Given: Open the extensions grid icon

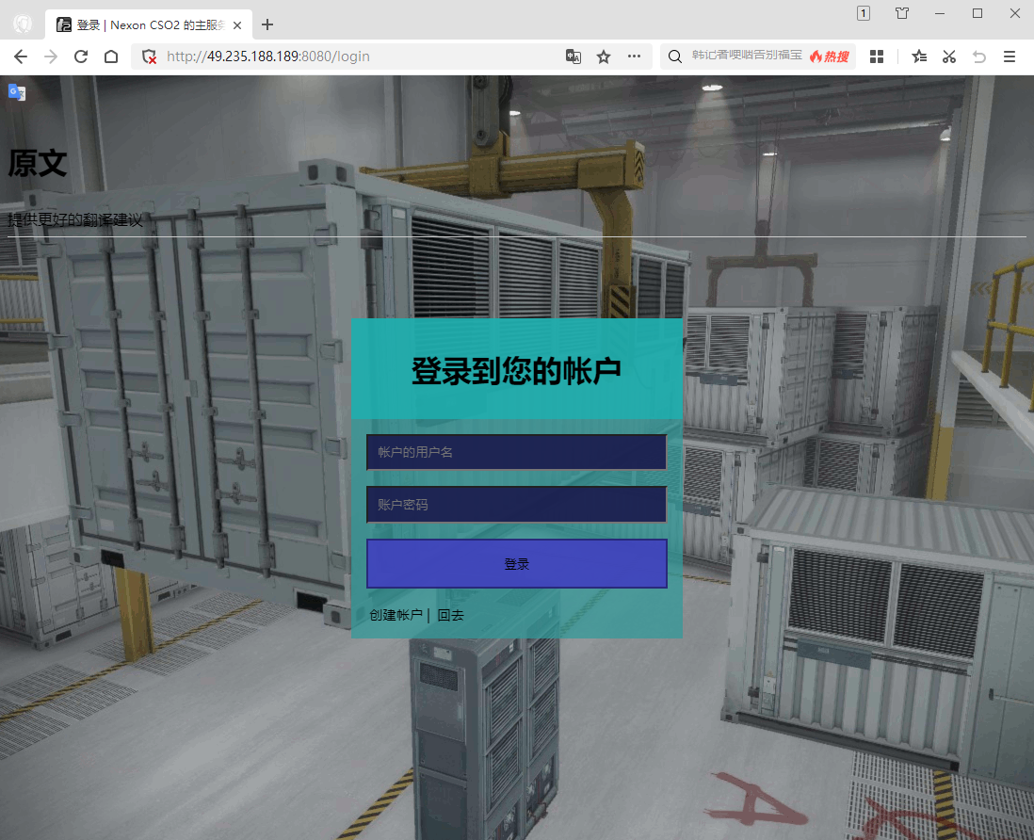Looking at the screenshot, I should click(x=877, y=57).
